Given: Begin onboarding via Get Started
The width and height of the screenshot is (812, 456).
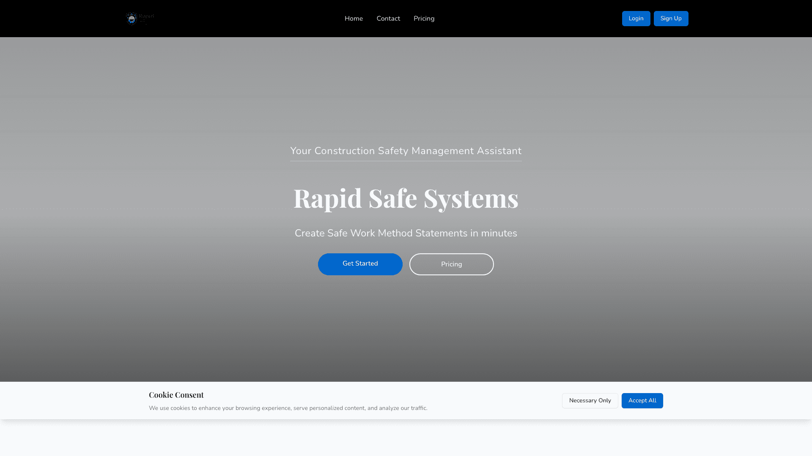Looking at the screenshot, I should pos(360,264).
